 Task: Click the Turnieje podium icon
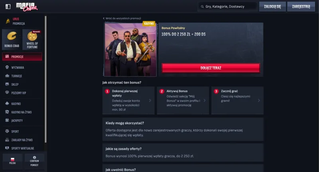(7, 76)
